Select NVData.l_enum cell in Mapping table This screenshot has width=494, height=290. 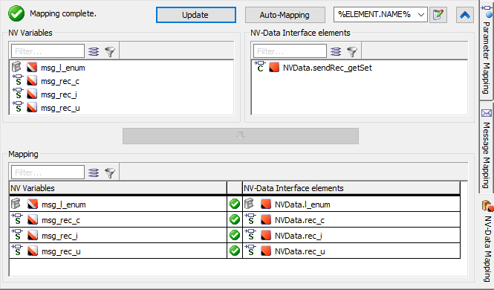[351, 204]
